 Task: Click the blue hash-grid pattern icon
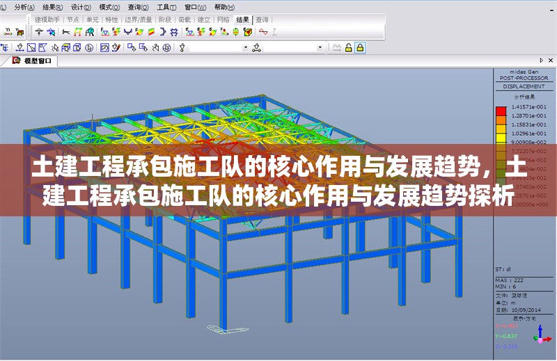pos(174,32)
